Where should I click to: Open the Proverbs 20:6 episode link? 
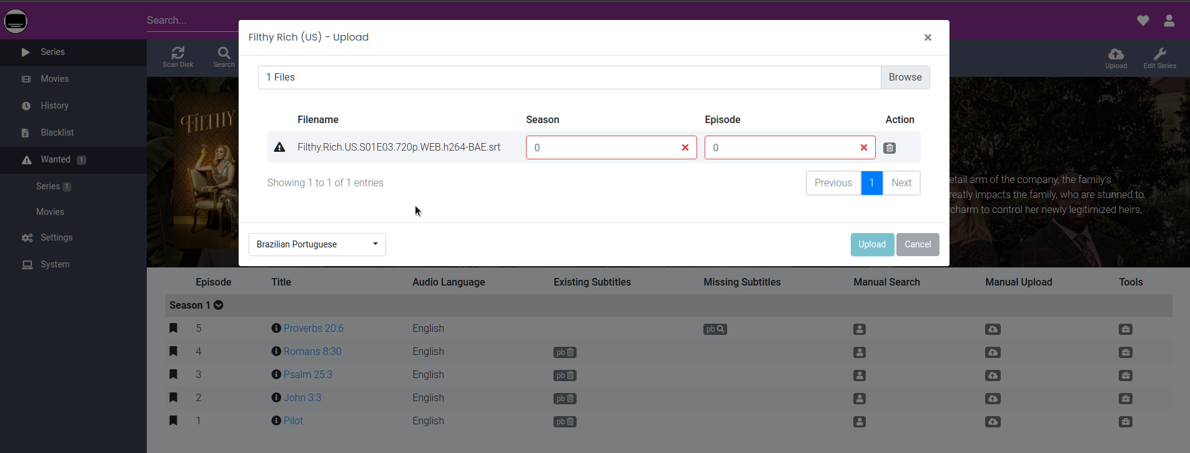(314, 329)
